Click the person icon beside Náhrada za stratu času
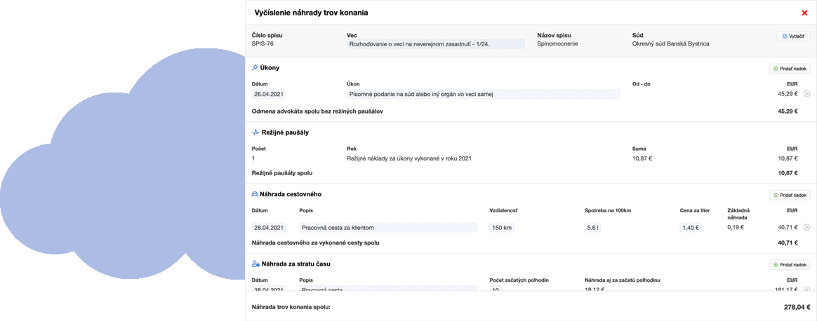The height and width of the screenshot is (321, 817). tap(255, 264)
